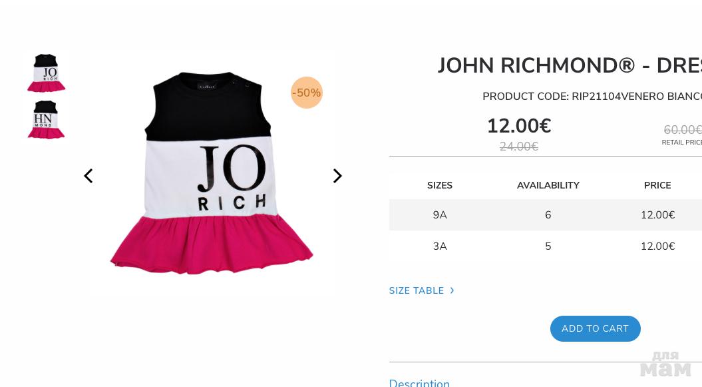Click the AVAILABILITY column header
The height and width of the screenshot is (387, 702).
[x=548, y=185]
